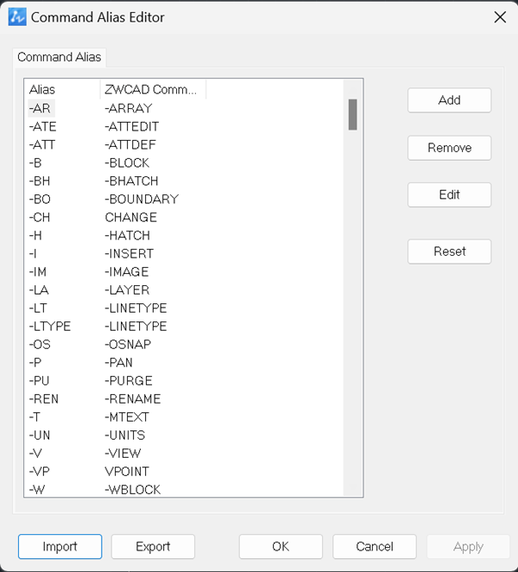This screenshot has width=518, height=572.
Task: Import an alias file
Action: (x=60, y=546)
